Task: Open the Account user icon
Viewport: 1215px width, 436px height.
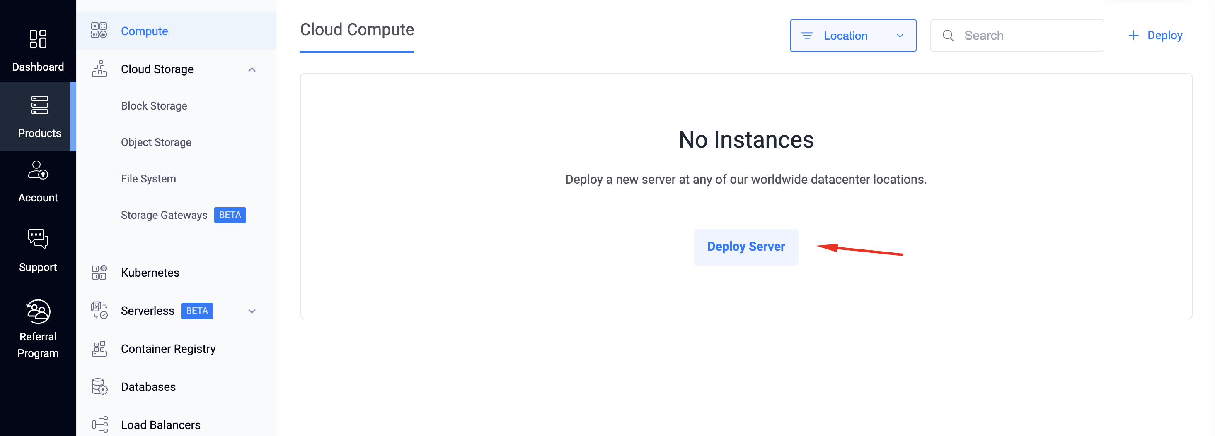Action: point(38,170)
